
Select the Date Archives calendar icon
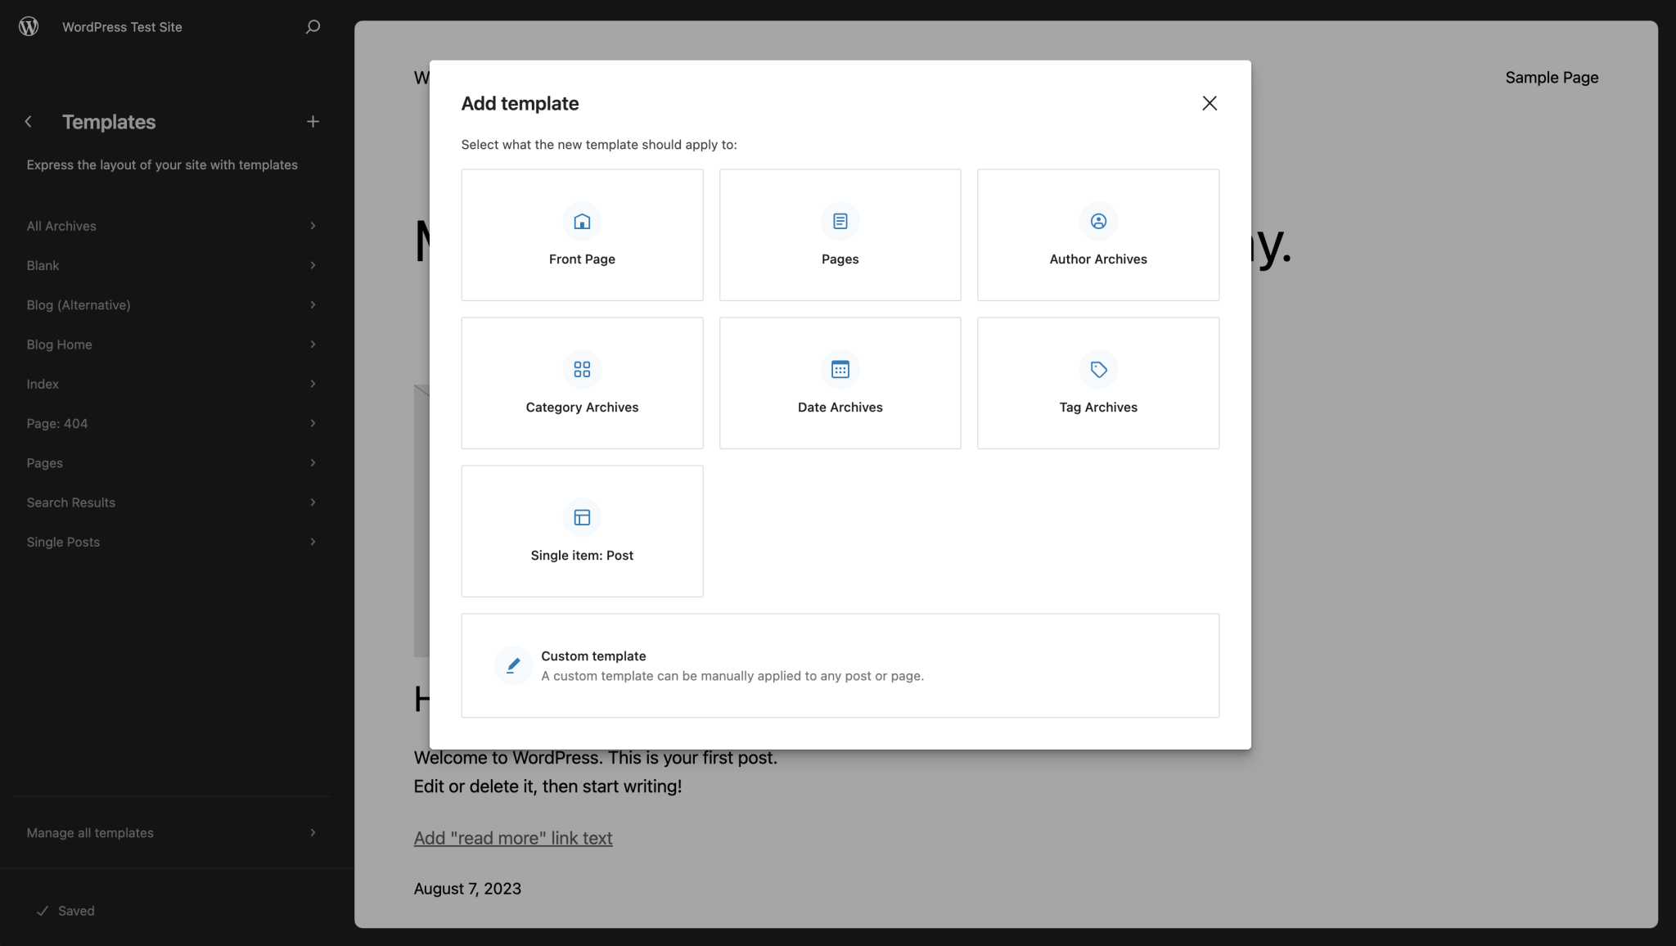(840, 369)
